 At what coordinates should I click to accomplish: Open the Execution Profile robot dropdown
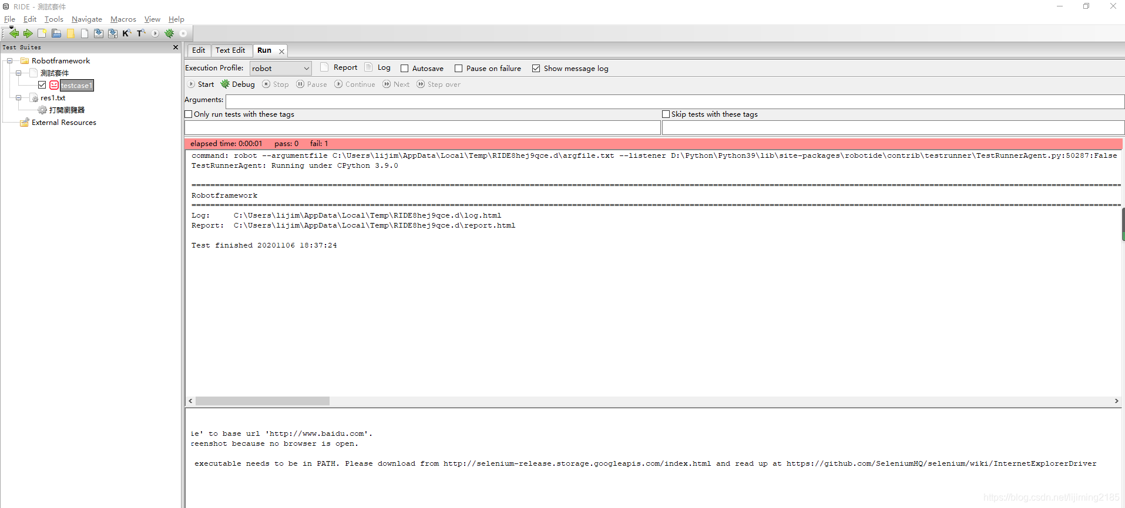click(x=281, y=69)
